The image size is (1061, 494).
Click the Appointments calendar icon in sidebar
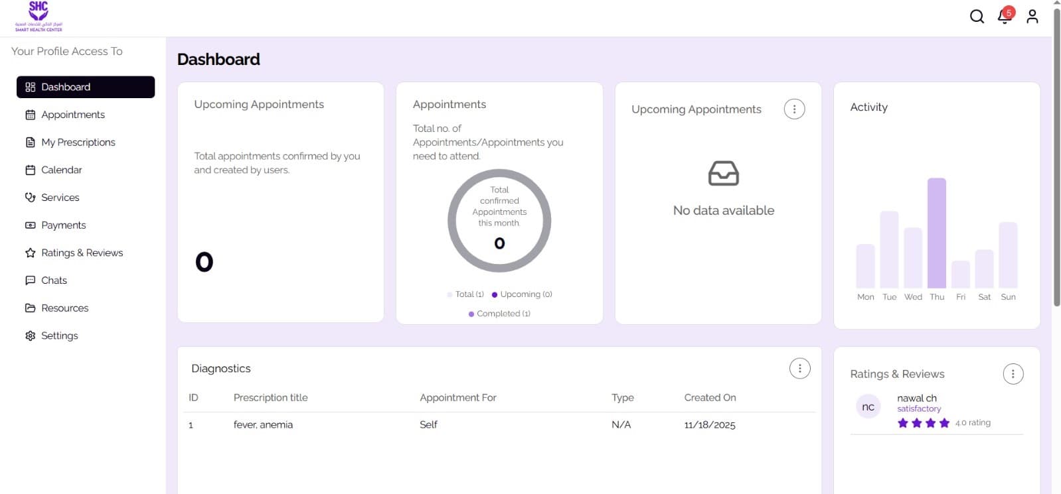(x=30, y=115)
